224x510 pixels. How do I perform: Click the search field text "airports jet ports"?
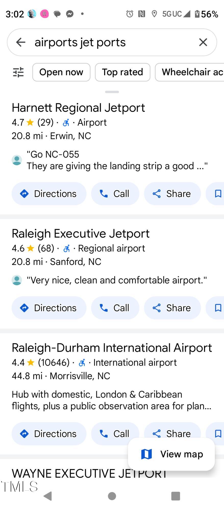pos(80,42)
